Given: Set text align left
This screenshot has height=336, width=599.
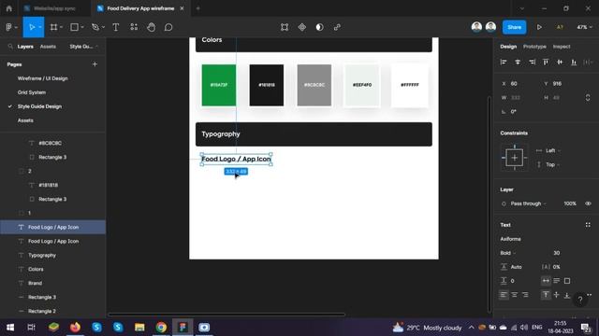Looking at the screenshot, I should tap(504, 295).
